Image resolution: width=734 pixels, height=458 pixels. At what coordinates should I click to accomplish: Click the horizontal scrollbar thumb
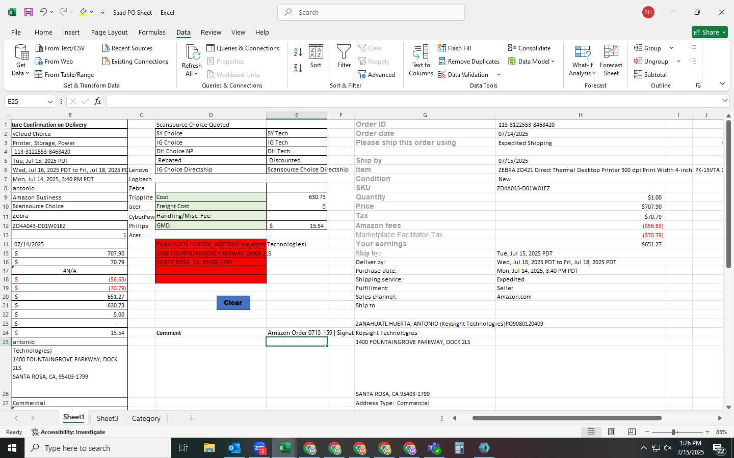(567, 418)
